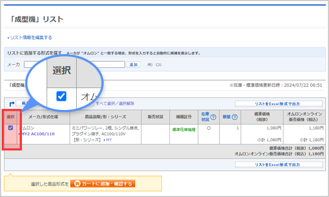Click the 小計 1,180円 subtotal
329x197 pixels.
tap(311, 140)
